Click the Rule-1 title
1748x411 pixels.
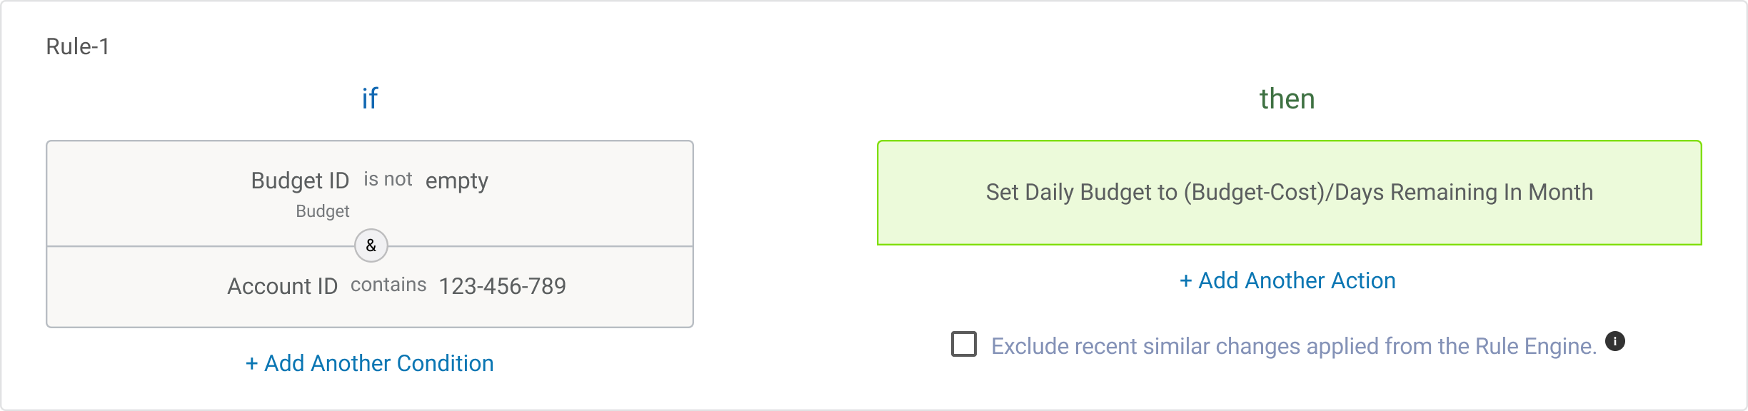[78, 46]
